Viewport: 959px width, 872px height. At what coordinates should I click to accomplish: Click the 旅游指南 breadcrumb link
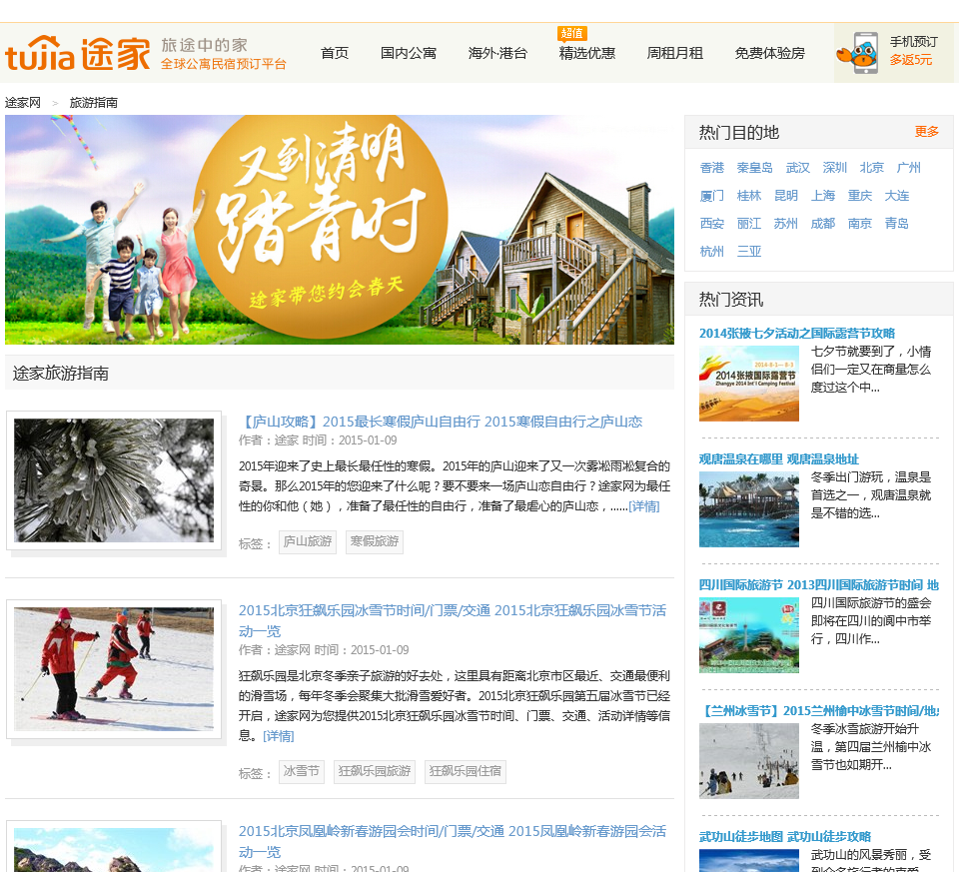[x=94, y=103]
